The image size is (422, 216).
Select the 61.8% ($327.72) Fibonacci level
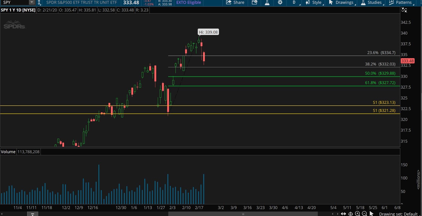[x=380, y=83]
